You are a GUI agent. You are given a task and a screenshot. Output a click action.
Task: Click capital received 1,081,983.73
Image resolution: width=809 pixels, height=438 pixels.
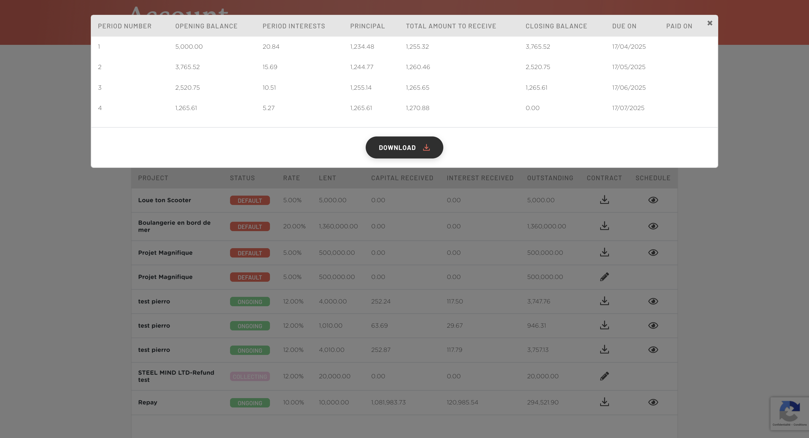[x=388, y=402]
